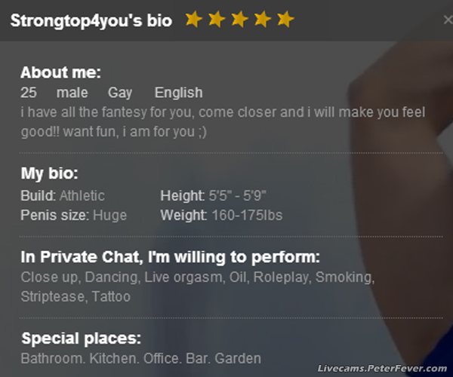Close the bio panel with the X
Viewport: 453px width, 377px height.
click(448, 20)
